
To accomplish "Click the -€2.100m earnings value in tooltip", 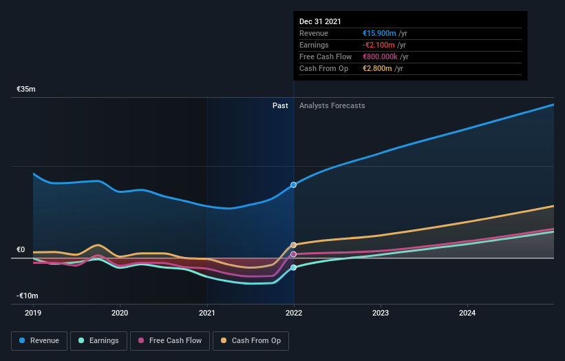I will click(x=379, y=45).
